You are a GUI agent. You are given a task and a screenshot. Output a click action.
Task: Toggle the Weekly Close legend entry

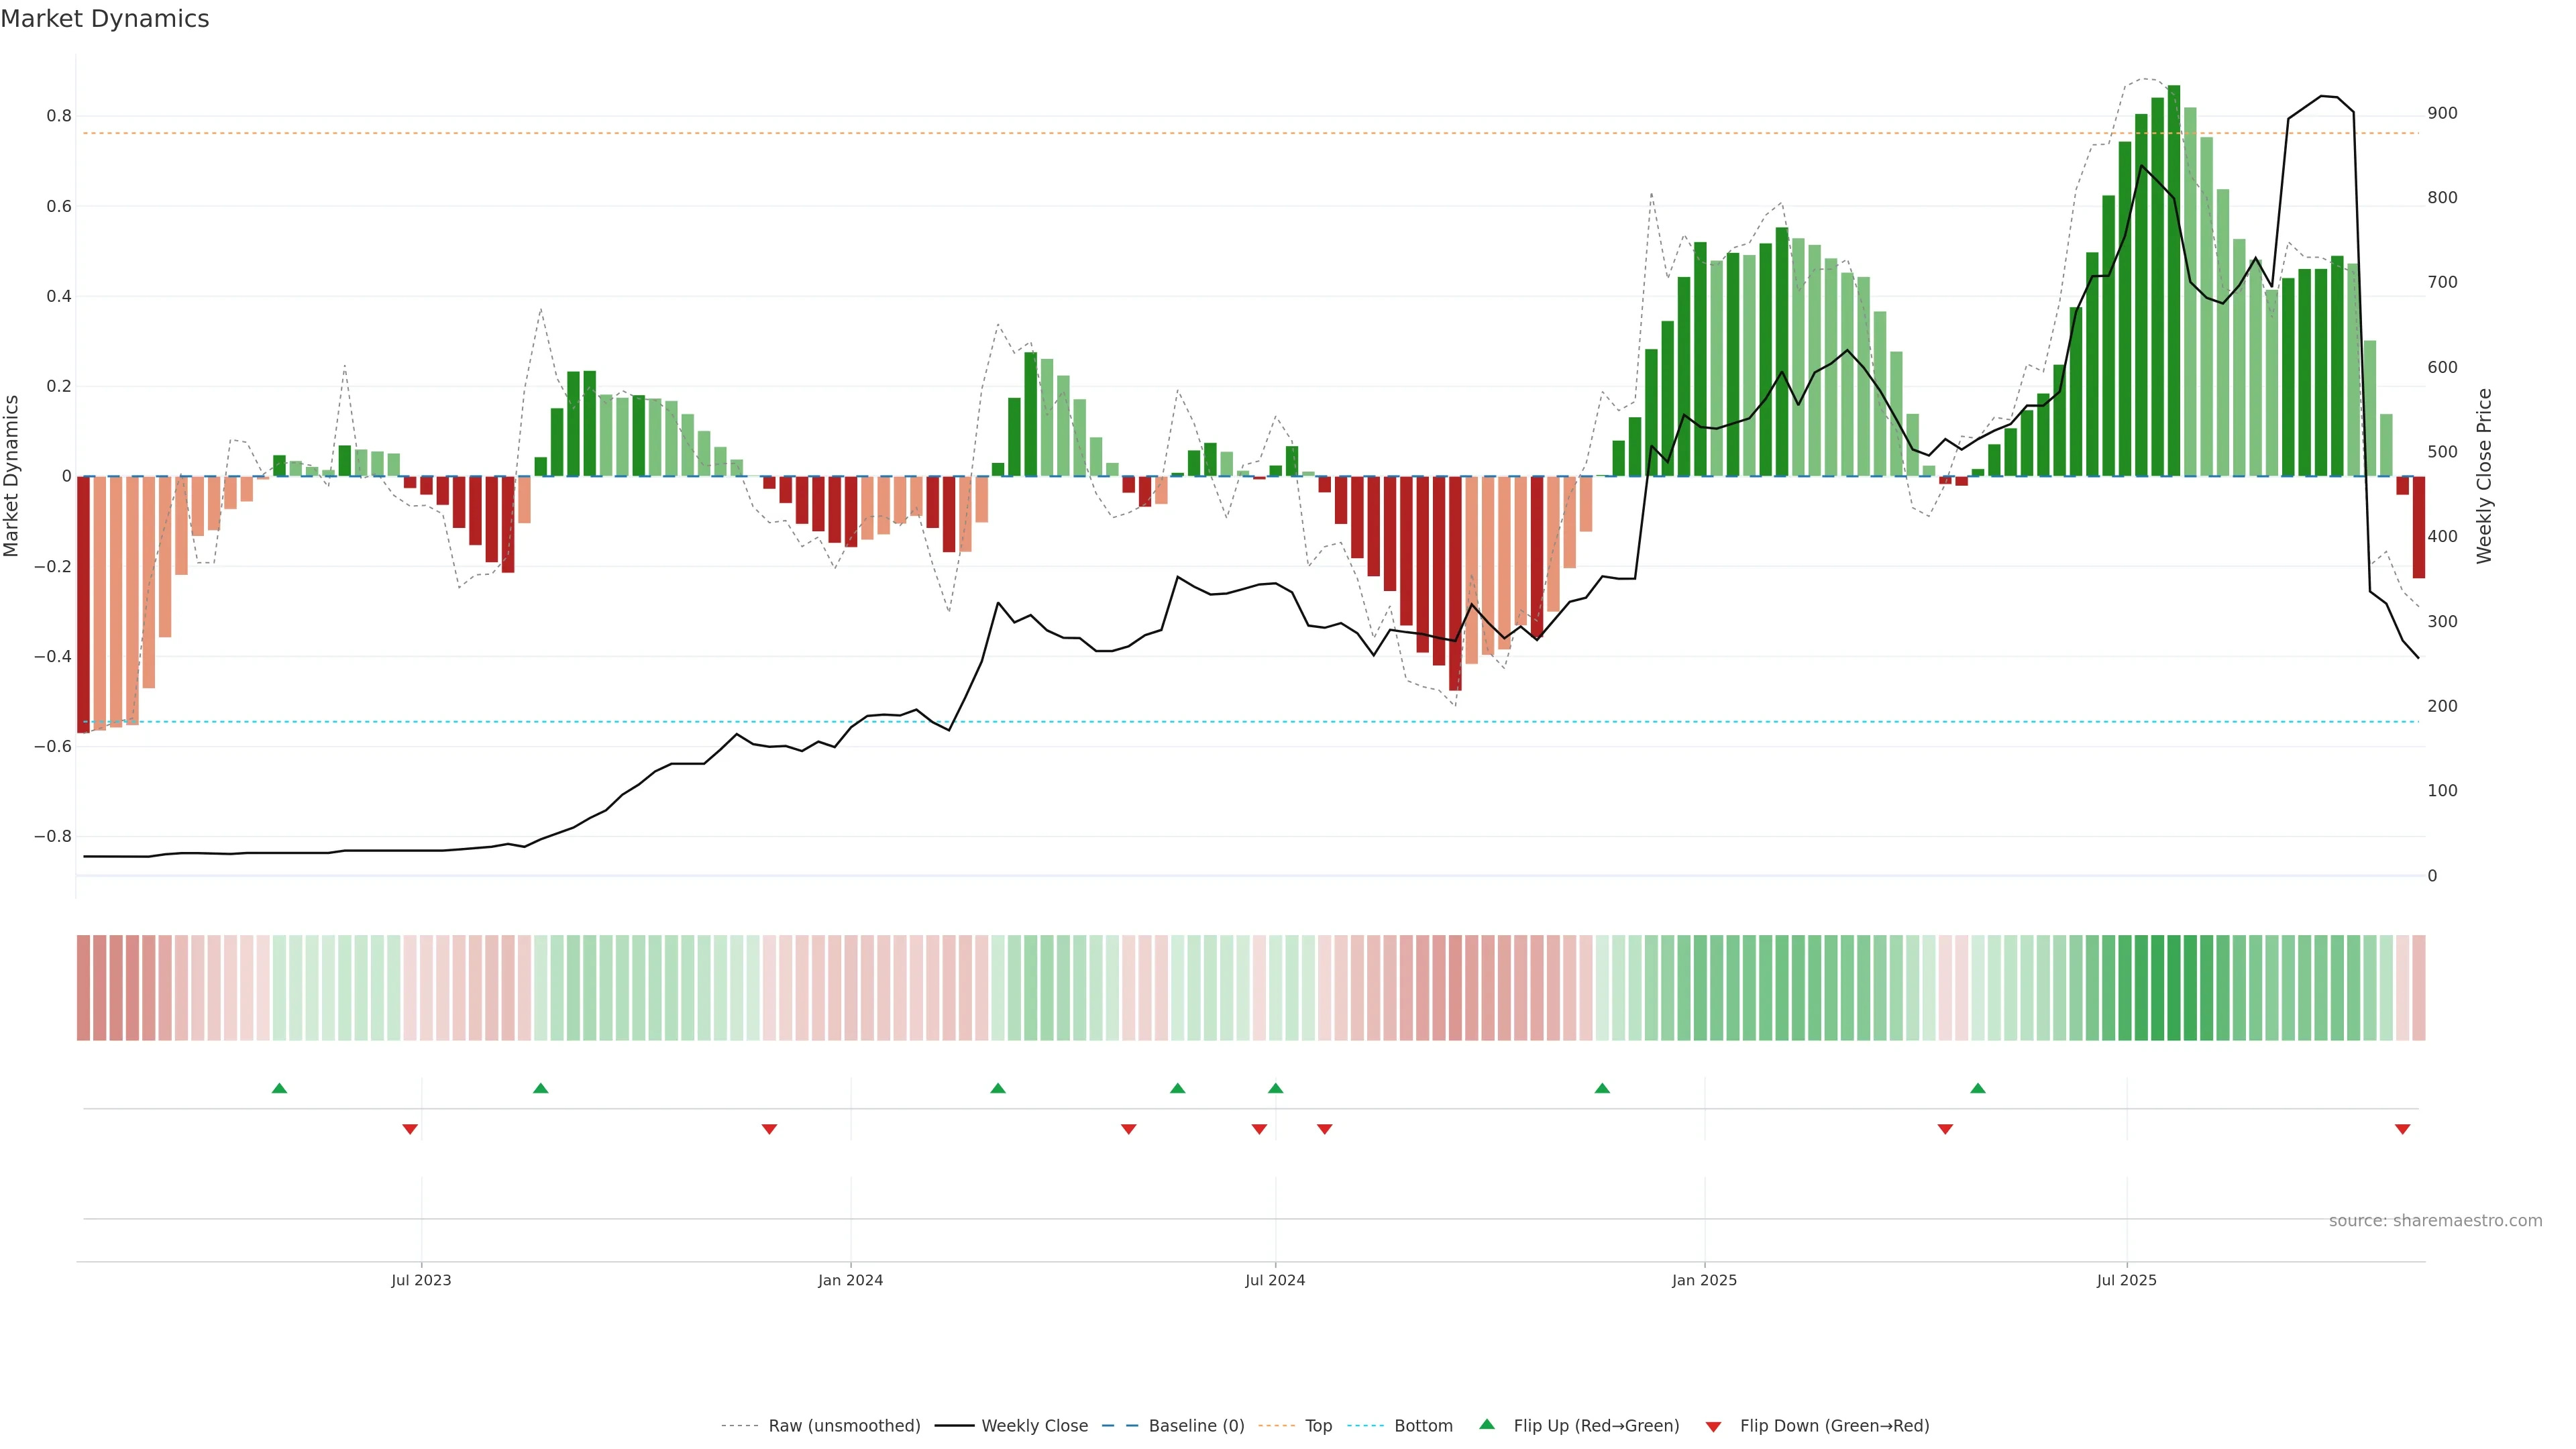tap(1034, 1426)
